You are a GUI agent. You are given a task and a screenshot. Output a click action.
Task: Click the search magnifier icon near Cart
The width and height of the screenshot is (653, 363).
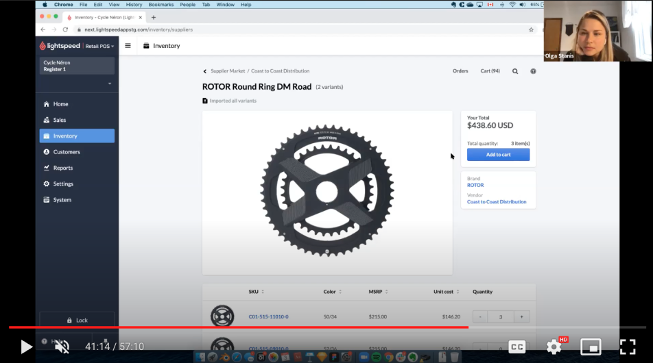point(515,71)
